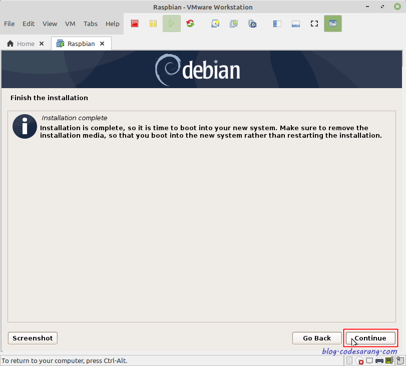This screenshot has height=366, width=406.
Task: Enter full screen mode icon
Action: click(314, 24)
